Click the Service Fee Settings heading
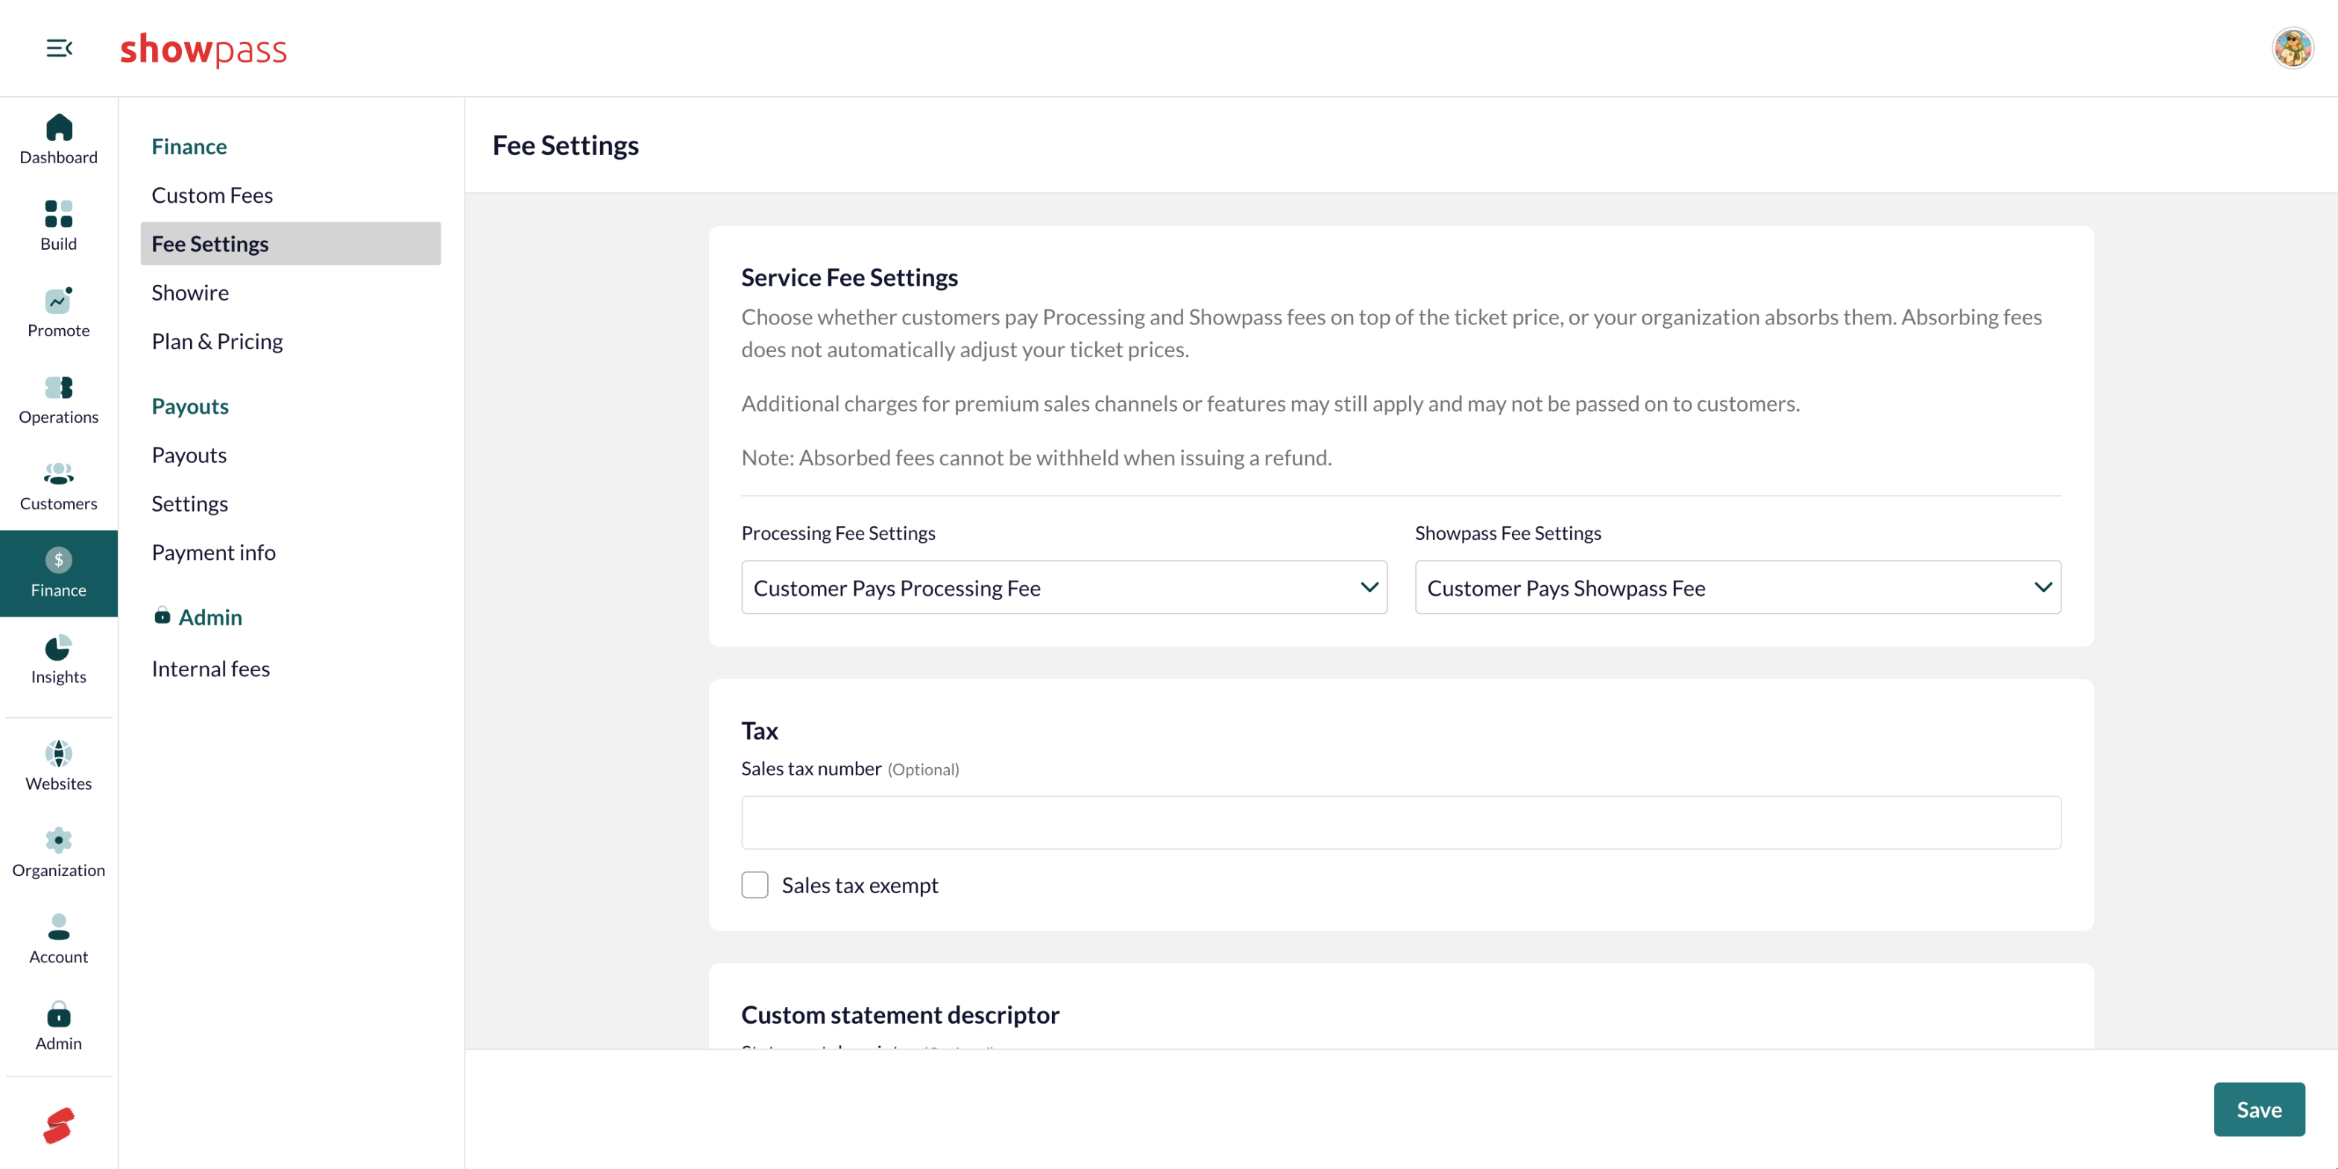The image size is (2338, 1169). [849, 278]
